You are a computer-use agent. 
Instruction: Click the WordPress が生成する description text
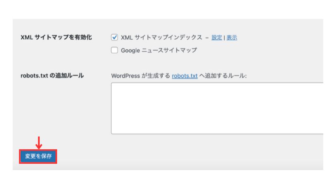click(141, 76)
